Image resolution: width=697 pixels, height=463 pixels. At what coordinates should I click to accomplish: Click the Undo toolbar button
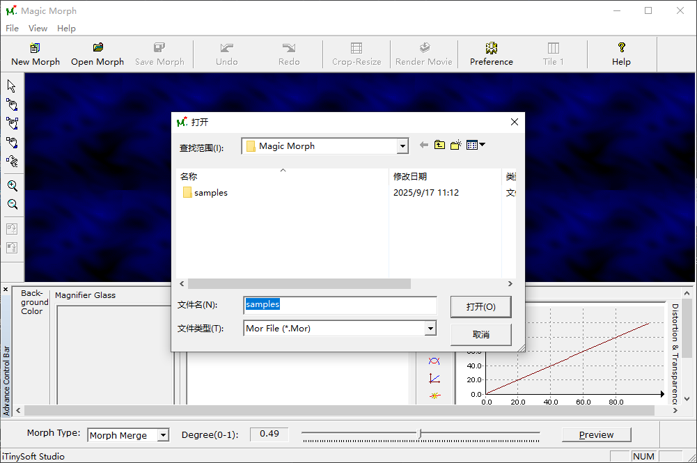click(227, 54)
